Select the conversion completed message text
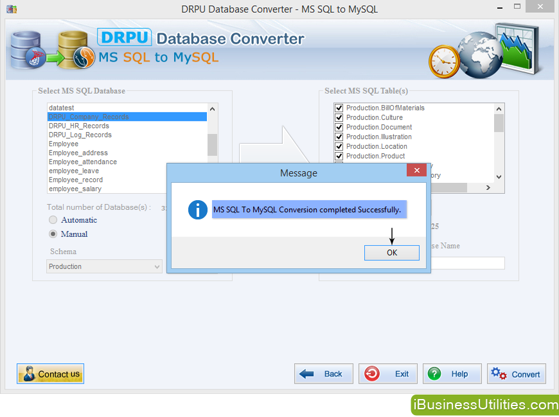The width and height of the screenshot is (559, 417). pos(307,210)
